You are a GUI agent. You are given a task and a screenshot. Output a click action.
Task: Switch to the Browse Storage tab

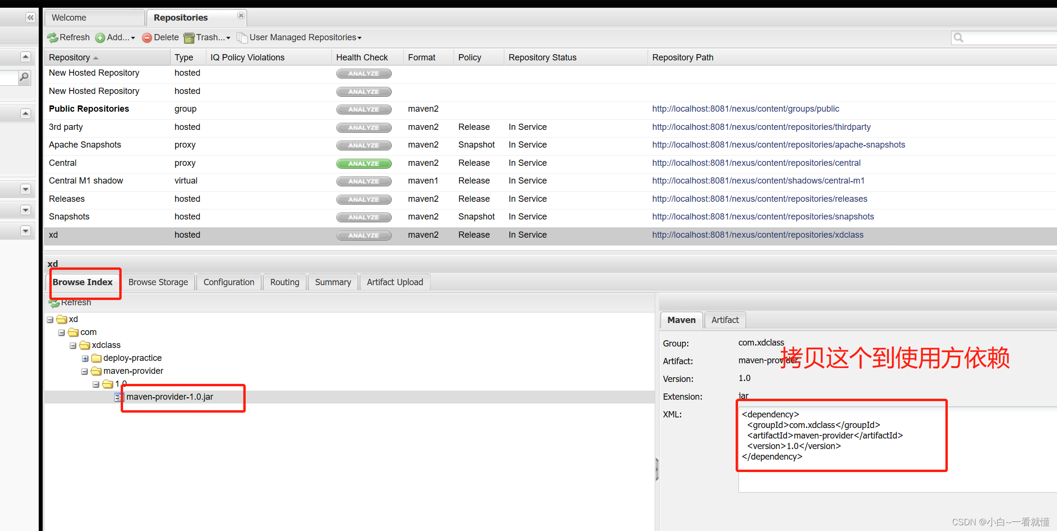tap(158, 282)
